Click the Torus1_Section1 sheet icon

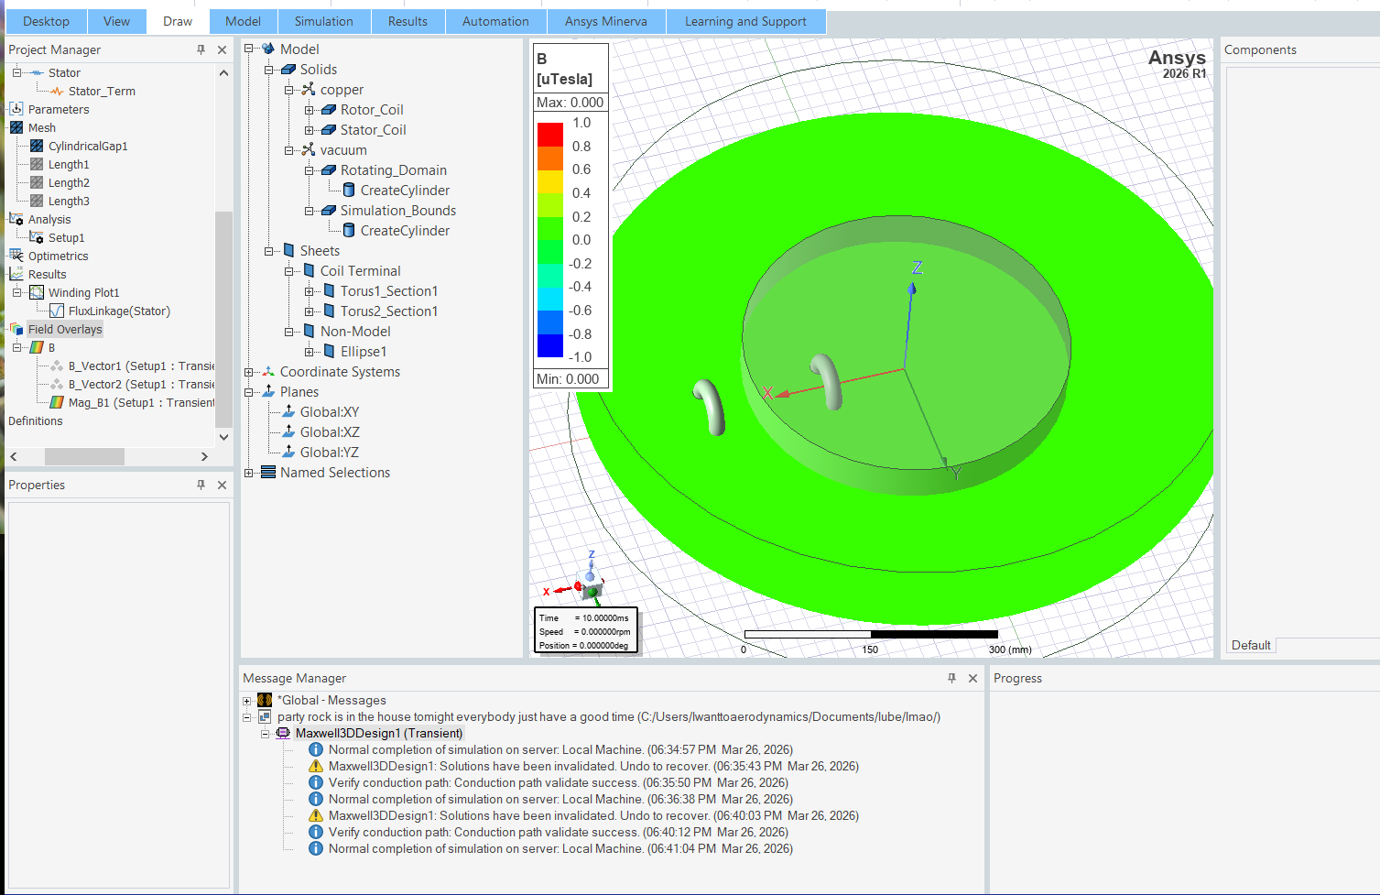click(329, 291)
